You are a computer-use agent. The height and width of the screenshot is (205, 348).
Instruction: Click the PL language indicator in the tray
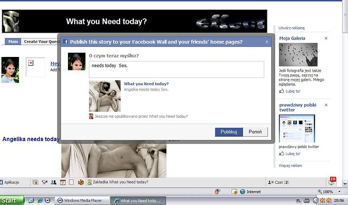pyautogui.click(x=299, y=201)
